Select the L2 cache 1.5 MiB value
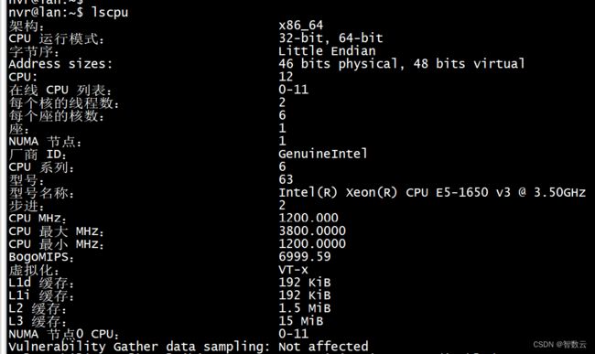 (x=304, y=308)
